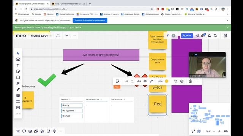Select the Comment tool in the left toolbar
The height and width of the screenshot is (136, 243).
coord(18,96)
